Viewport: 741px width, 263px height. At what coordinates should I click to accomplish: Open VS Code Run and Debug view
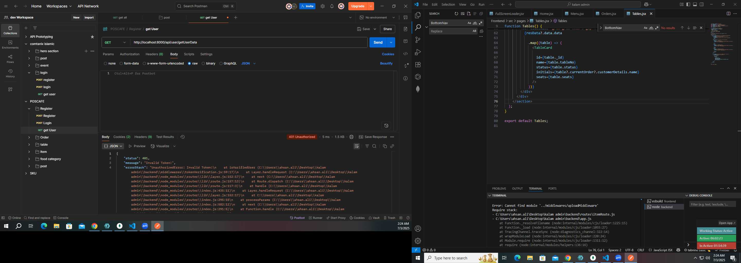pyautogui.click(x=418, y=52)
